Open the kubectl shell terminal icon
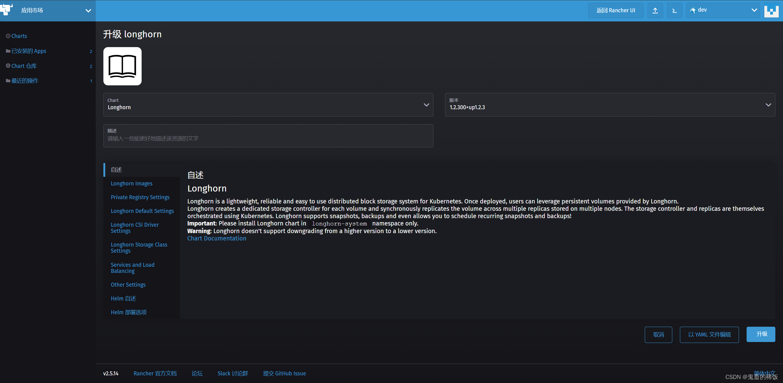Viewport: 783px width, 383px height. (x=674, y=11)
